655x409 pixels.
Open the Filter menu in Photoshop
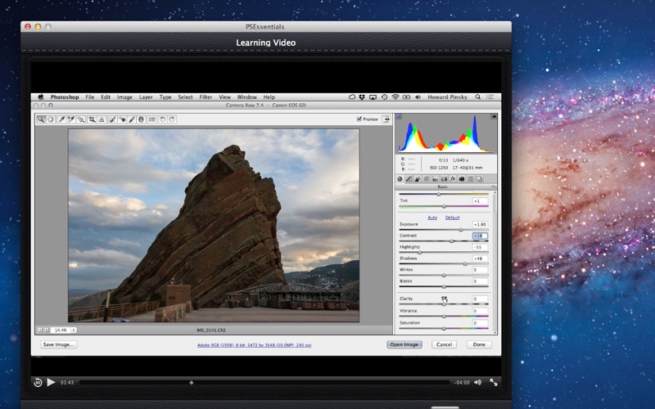[x=206, y=97]
